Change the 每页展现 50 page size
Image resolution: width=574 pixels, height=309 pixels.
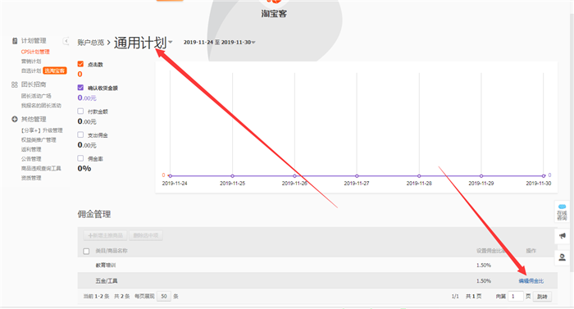click(164, 296)
